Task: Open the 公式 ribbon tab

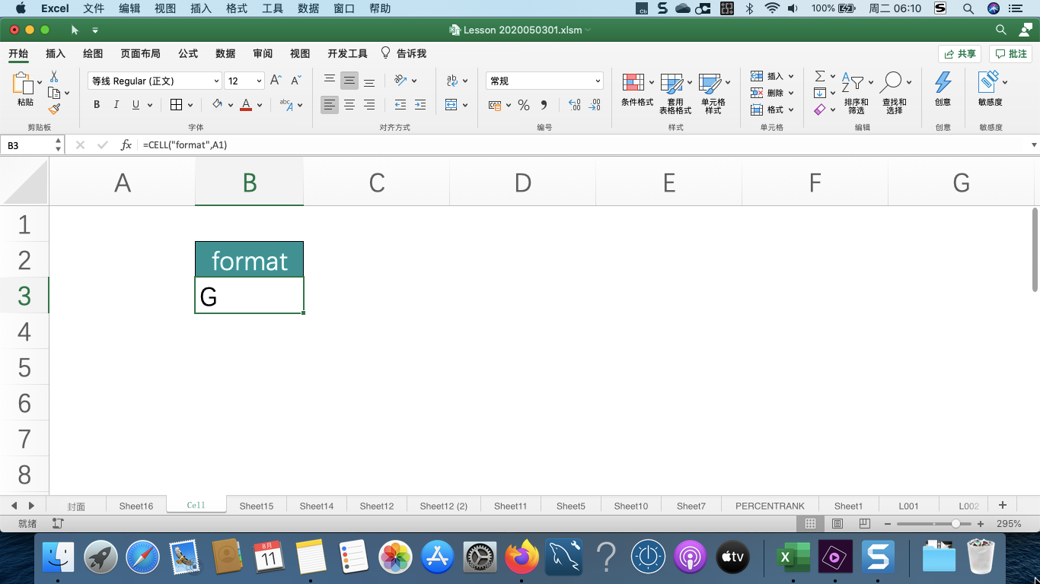Action: point(188,53)
